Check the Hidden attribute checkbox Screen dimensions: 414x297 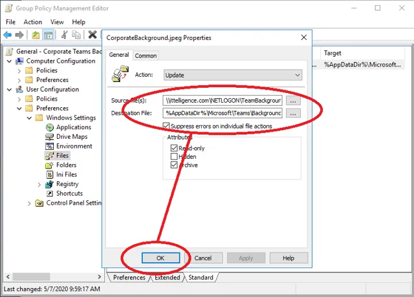tap(174, 156)
